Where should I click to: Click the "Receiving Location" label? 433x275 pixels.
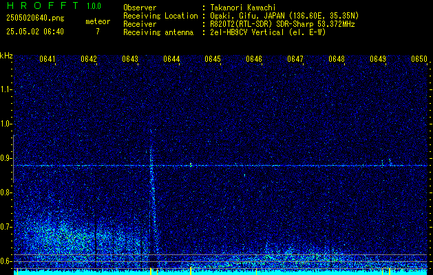pos(160,16)
